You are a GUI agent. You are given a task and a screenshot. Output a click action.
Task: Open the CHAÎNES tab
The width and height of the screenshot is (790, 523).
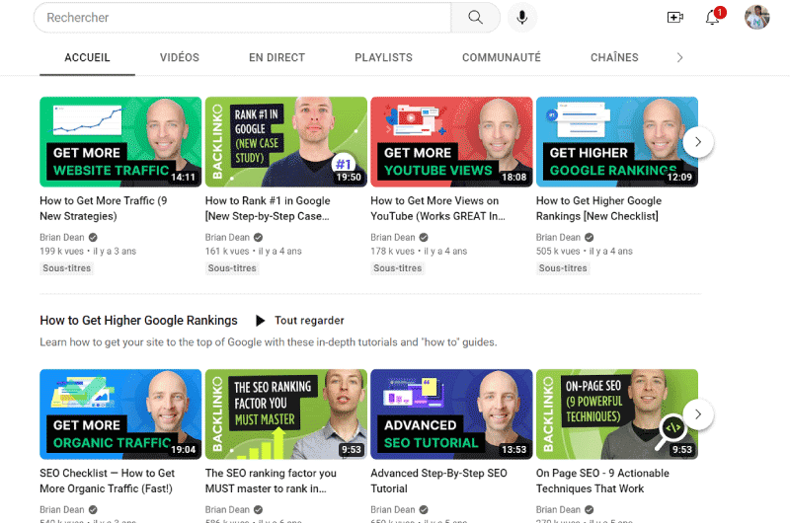pos(614,58)
